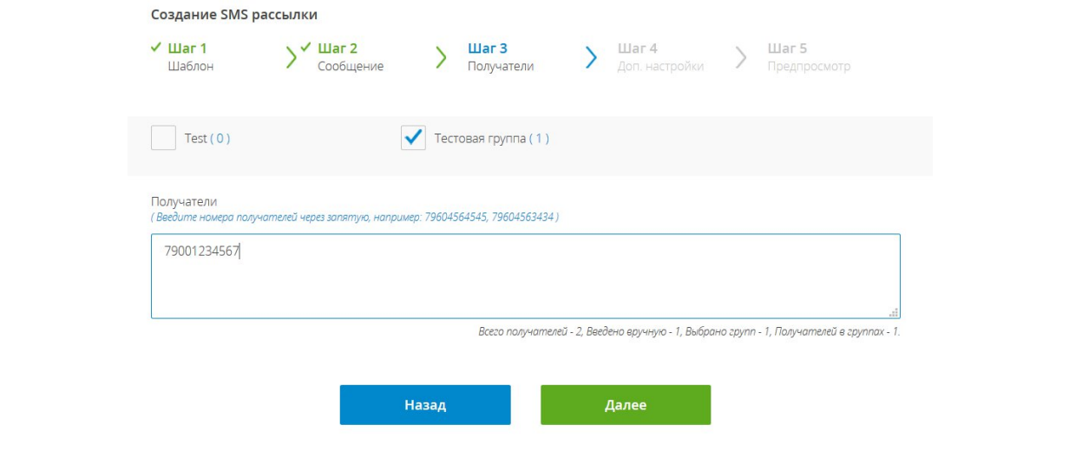Click the recipients textarea resize handle
Viewport: 1069px width, 451px height.
894,312
